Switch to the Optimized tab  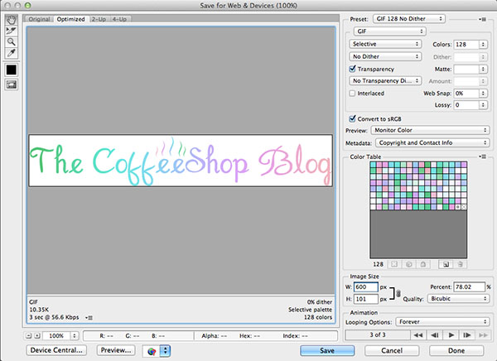pos(71,19)
